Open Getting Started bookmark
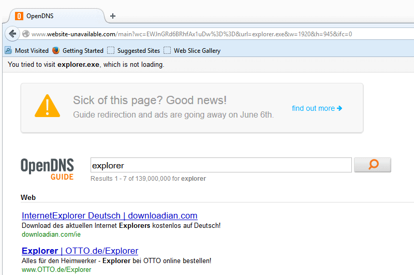Screen dimensions: 414x275 click(x=78, y=50)
